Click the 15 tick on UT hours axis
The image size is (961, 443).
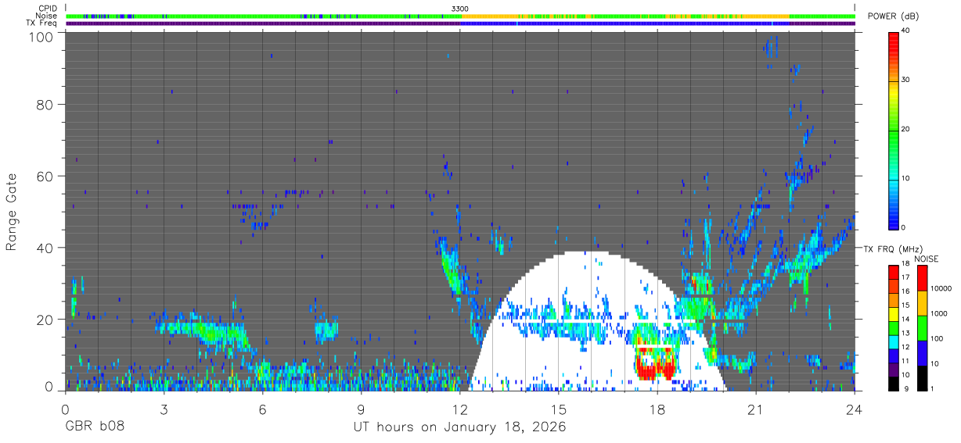[x=558, y=409]
